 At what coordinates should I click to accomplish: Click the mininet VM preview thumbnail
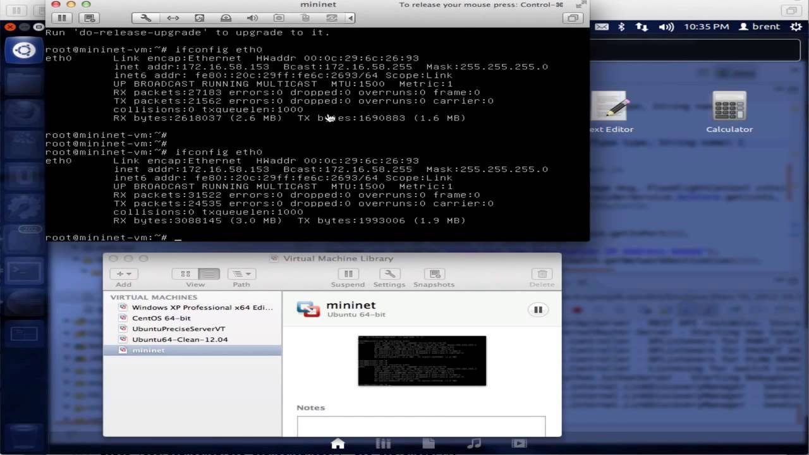pos(422,361)
